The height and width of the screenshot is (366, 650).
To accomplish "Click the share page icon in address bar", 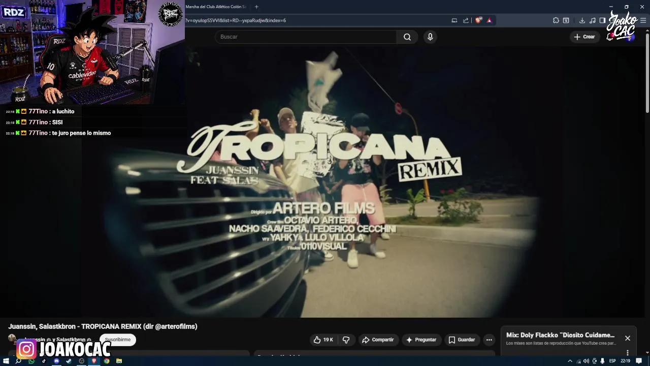I will click(x=466, y=20).
